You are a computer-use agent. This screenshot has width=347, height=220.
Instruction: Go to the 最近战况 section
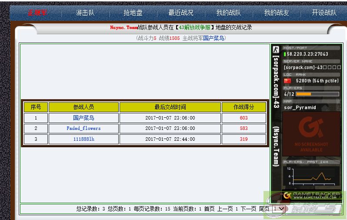click(x=180, y=13)
